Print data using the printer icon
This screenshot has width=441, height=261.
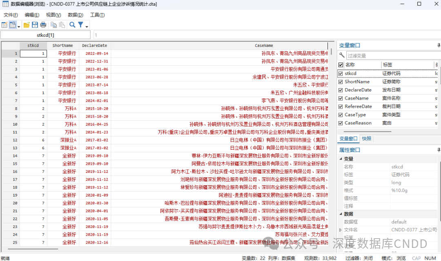pos(43,25)
